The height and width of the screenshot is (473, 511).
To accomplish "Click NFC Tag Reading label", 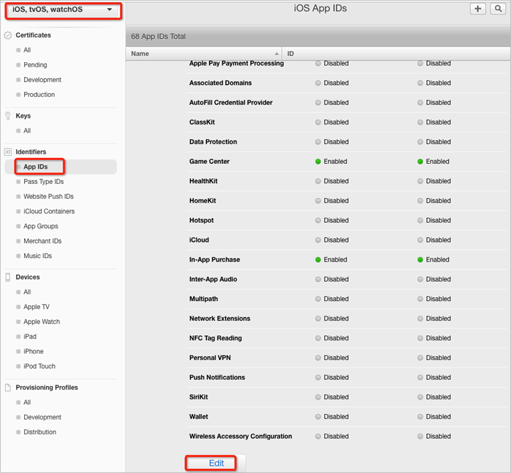I will (215, 338).
